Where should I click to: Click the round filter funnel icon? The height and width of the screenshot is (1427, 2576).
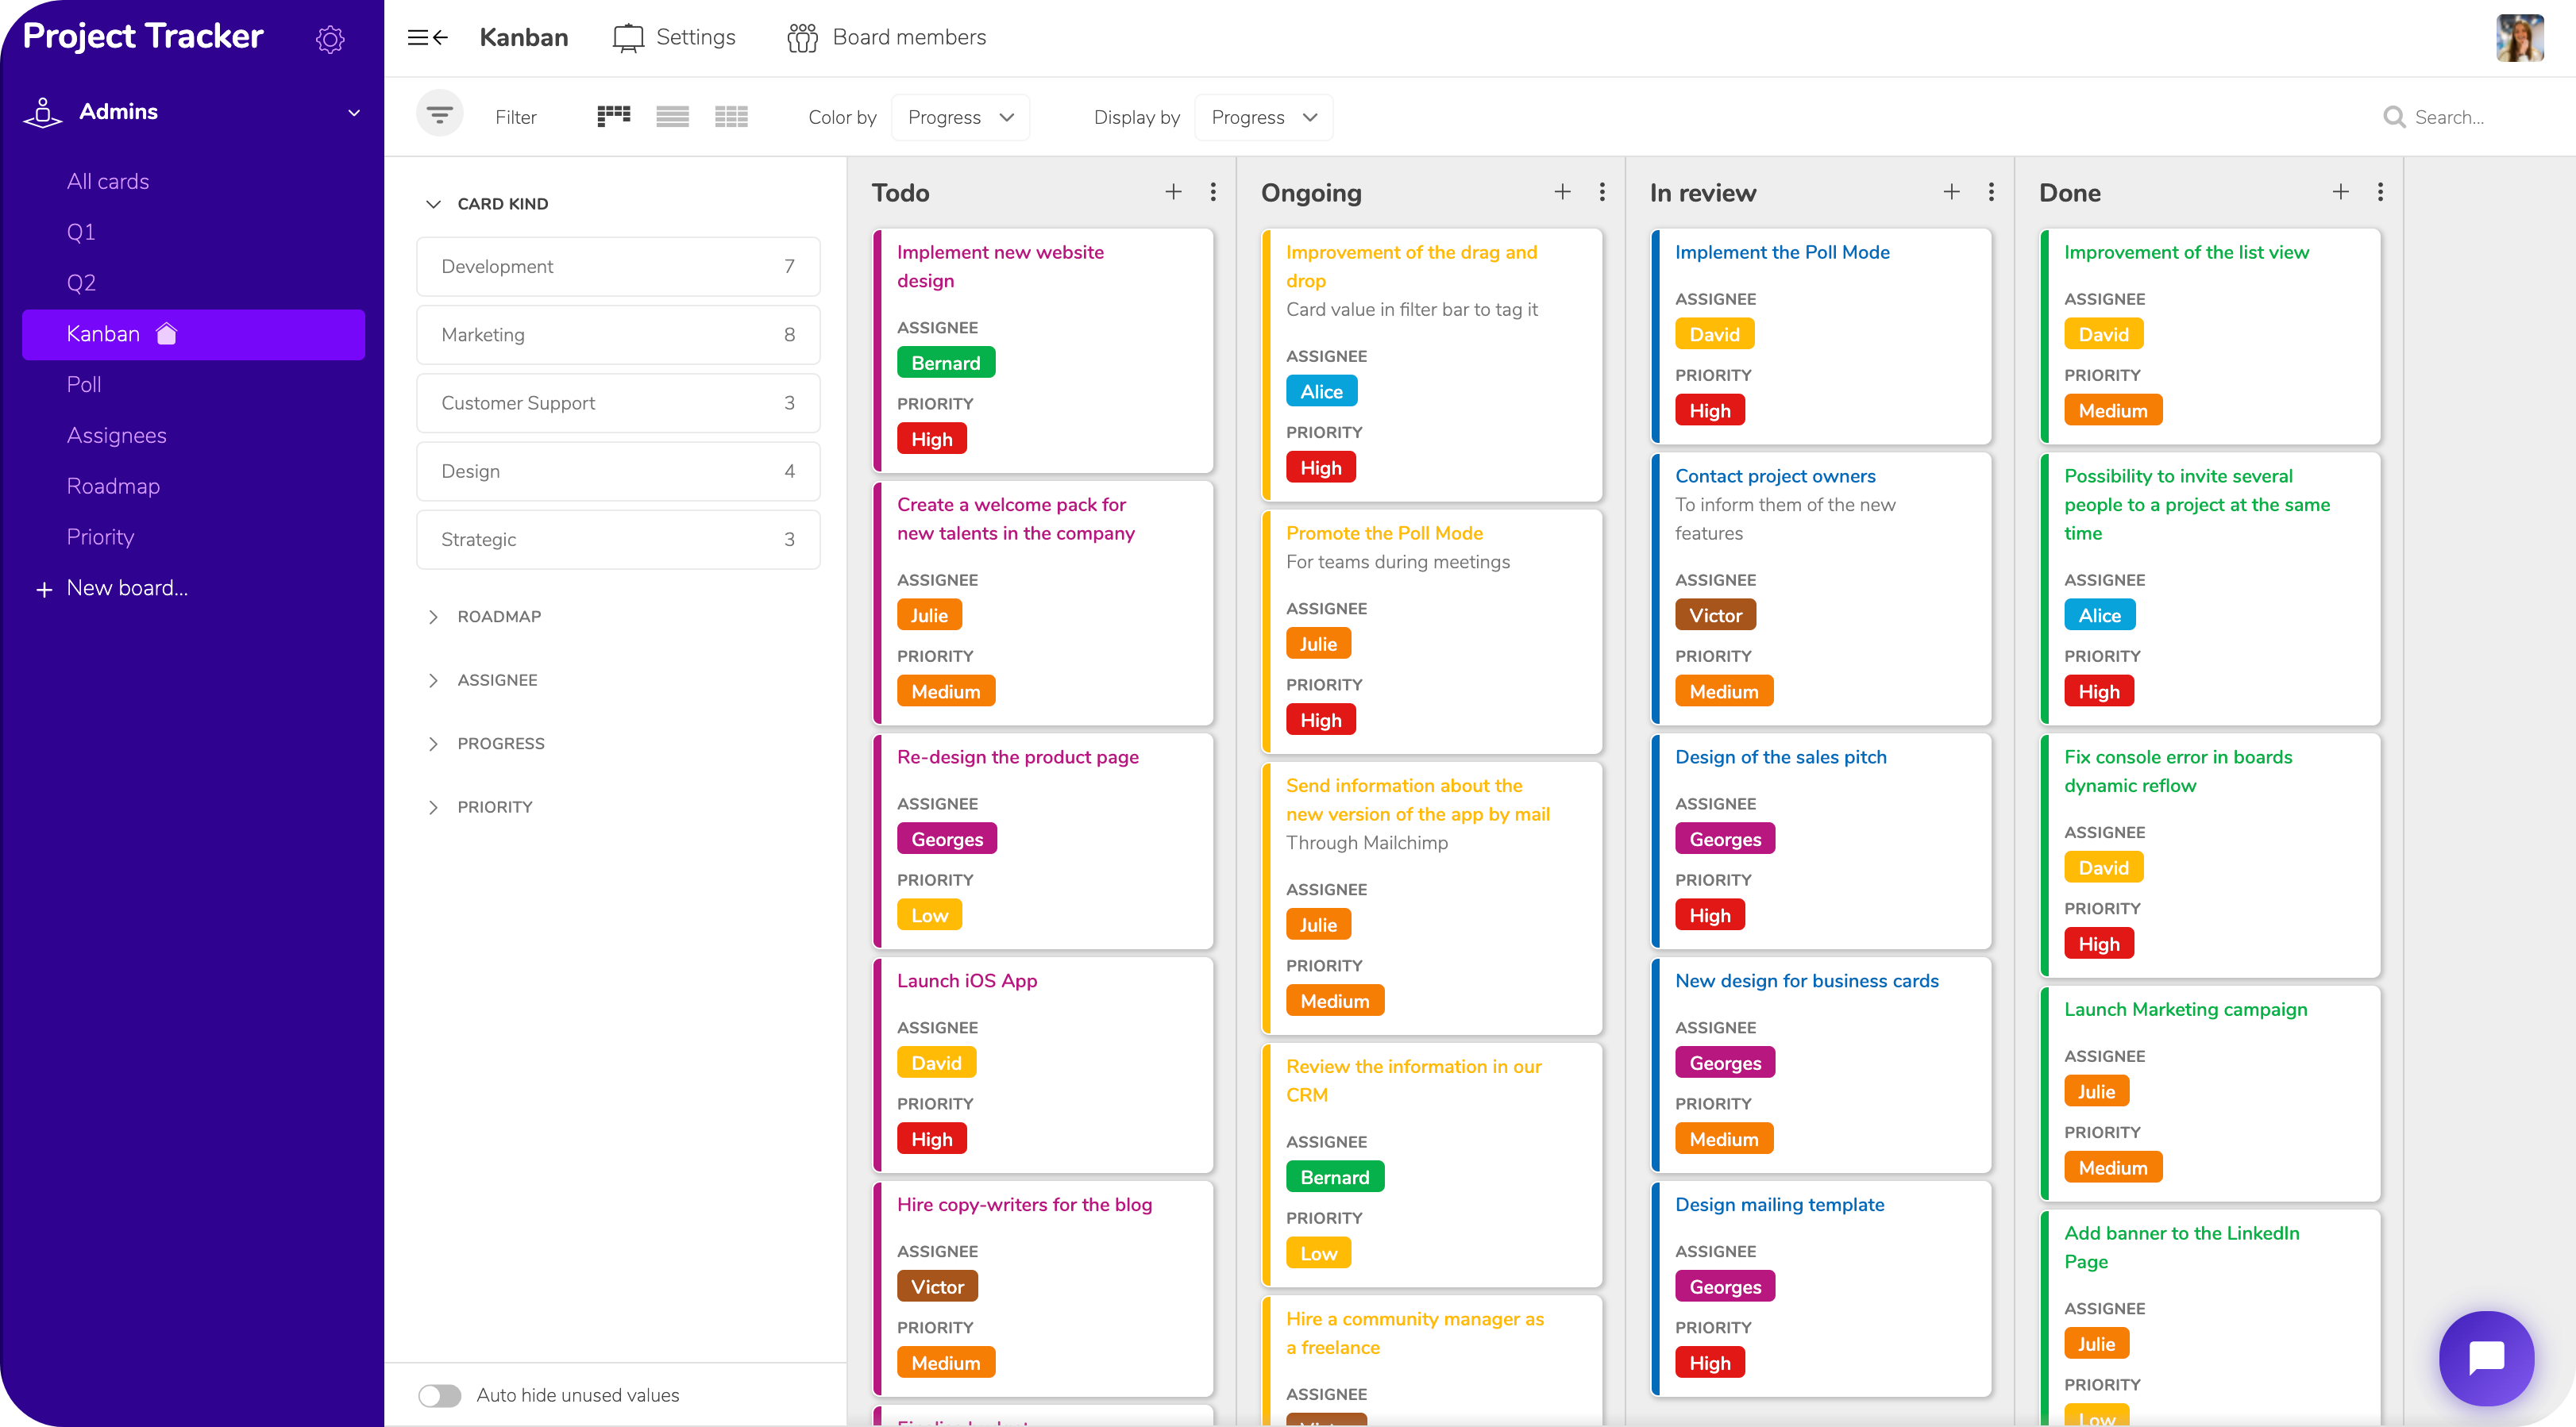tap(439, 116)
